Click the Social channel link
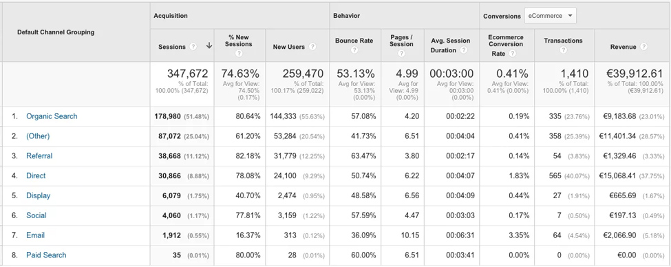The height and width of the screenshot is (267, 671). [36, 215]
